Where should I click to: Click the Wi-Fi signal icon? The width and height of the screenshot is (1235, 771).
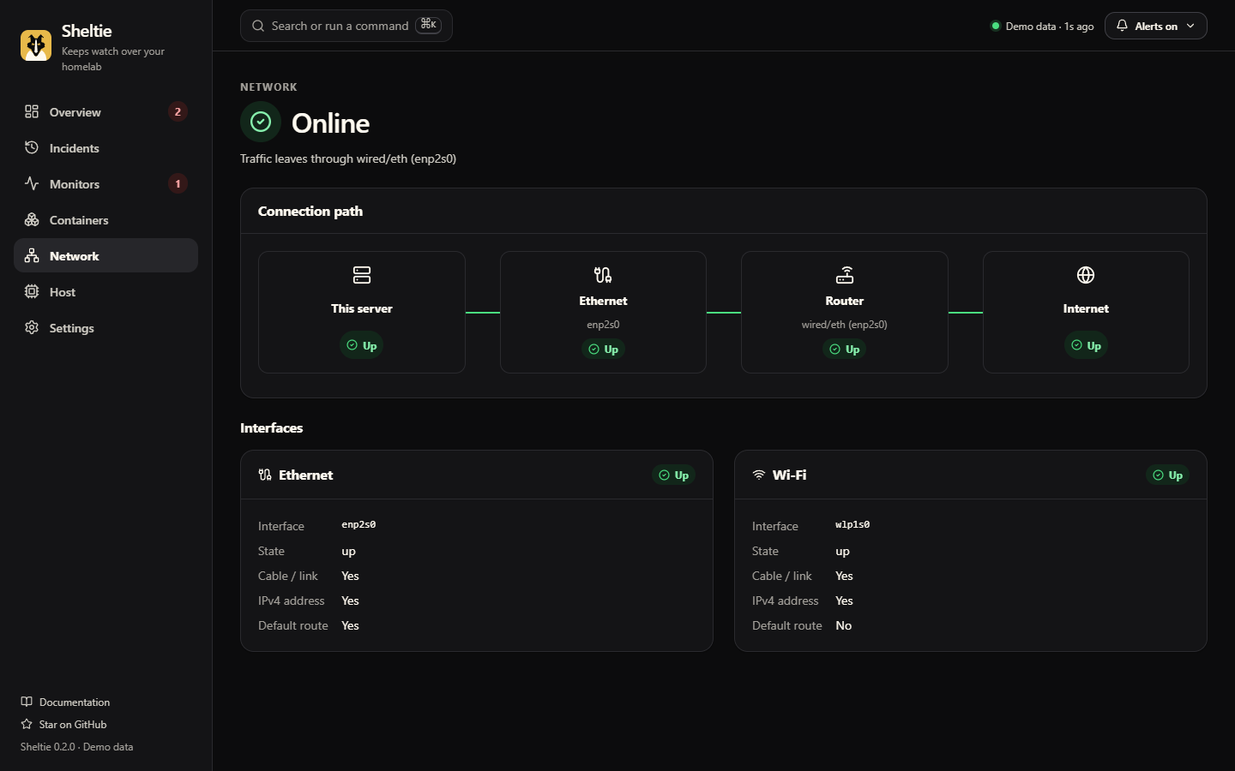click(x=759, y=475)
